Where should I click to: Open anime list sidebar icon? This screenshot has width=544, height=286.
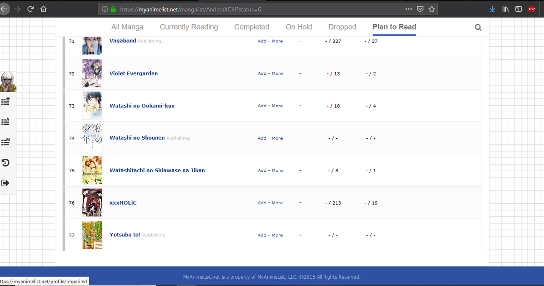6,122
